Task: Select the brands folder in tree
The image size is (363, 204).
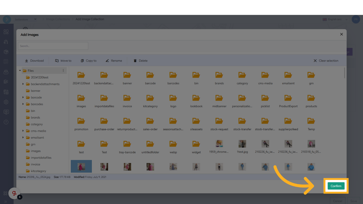Action: (35, 118)
